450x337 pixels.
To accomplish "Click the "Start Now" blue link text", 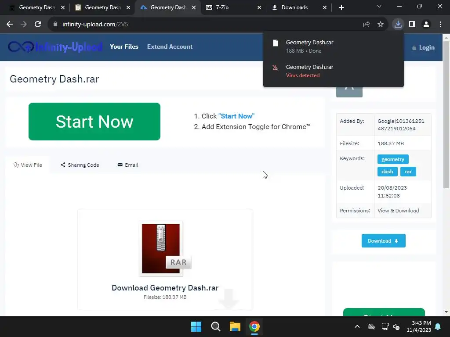I will 236,116.
